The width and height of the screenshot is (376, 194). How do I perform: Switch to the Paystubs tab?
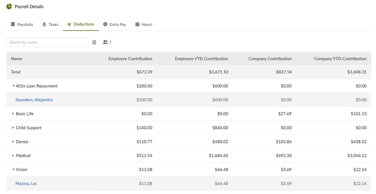click(x=22, y=25)
